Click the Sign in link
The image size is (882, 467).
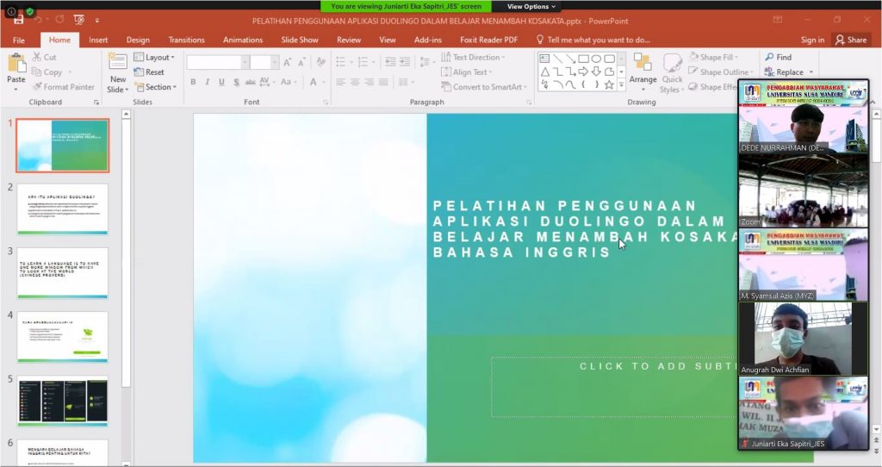tap(812, 40)
